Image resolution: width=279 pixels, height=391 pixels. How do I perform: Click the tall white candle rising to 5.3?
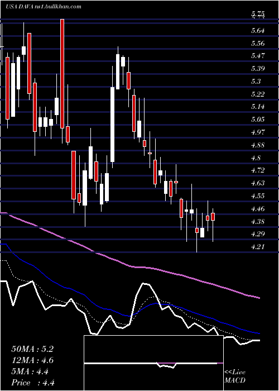[113, 124]
